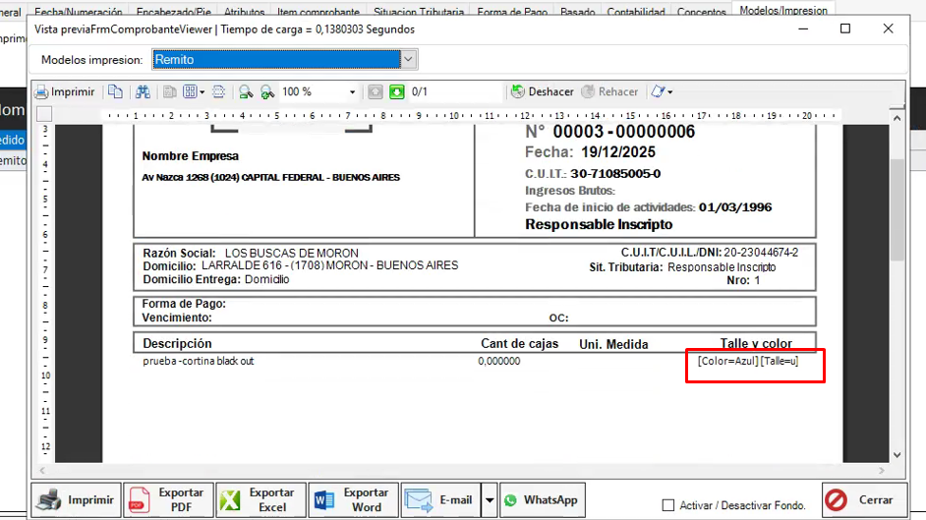926x520 pixels.
Task: Click the E-mail button
Action: tap(441, 500)
